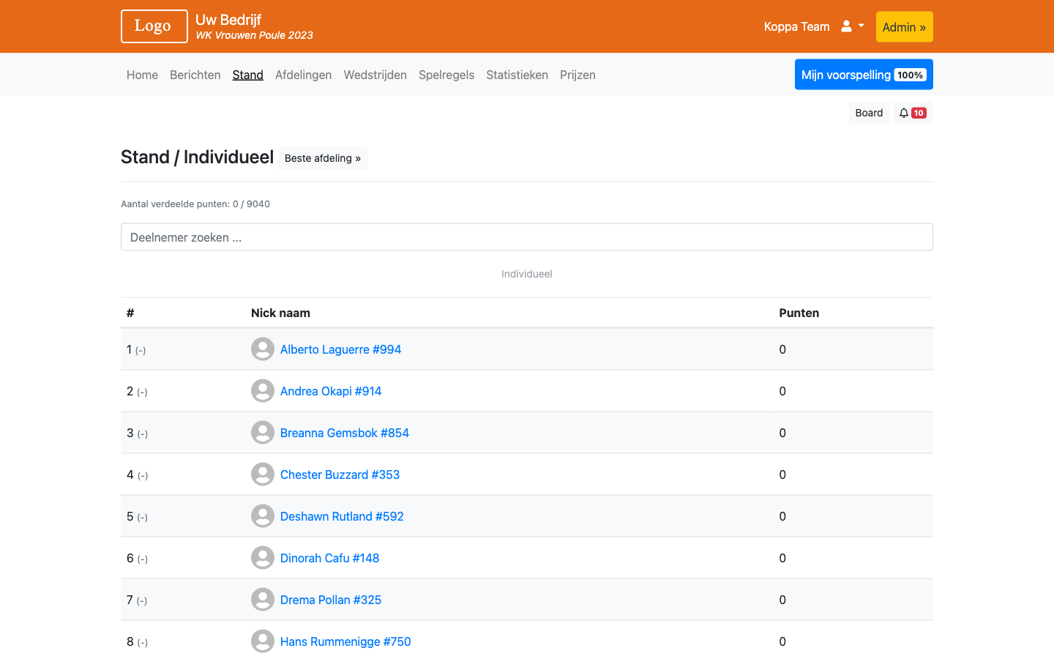This screenshot has width=1054, height=659.
Task: Click Alberto Laguerre's avatar icon
Action: pos(263,349)
